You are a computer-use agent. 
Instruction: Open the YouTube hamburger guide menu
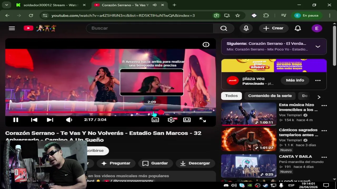coord(12,28)
